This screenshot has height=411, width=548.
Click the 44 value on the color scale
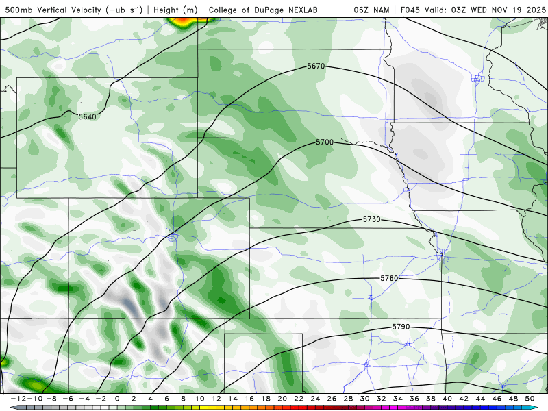(481, 399)
